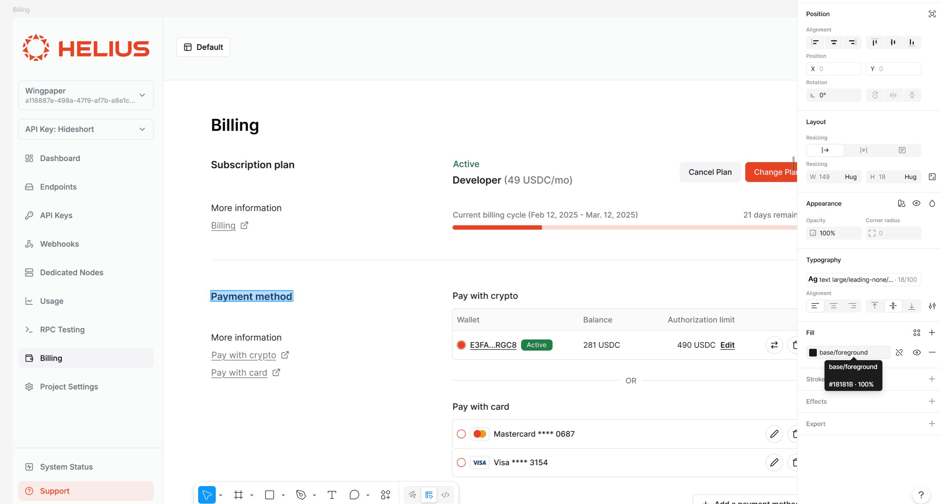Click the Cancel Plan button
Viewport: 941px width, 504px height.
tap(710, 172)
